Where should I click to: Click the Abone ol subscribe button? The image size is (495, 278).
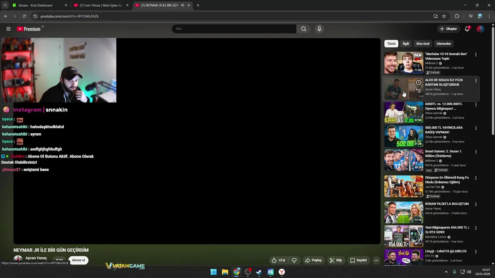tap(78, 260)
